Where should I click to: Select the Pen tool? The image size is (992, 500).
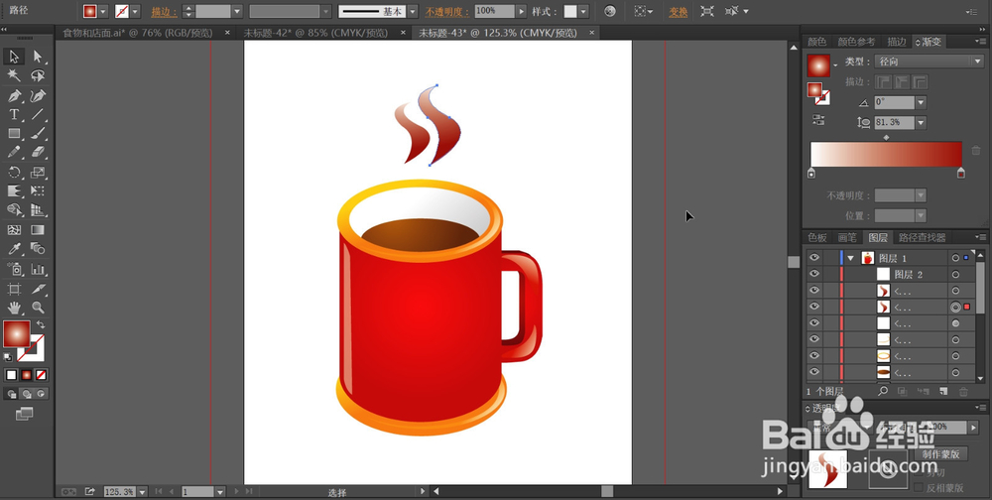click(x=14, y=95)
